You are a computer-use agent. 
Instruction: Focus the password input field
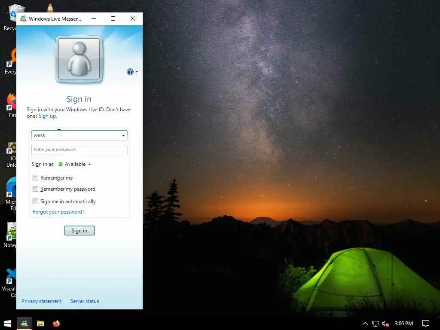(x=79, y=150)
